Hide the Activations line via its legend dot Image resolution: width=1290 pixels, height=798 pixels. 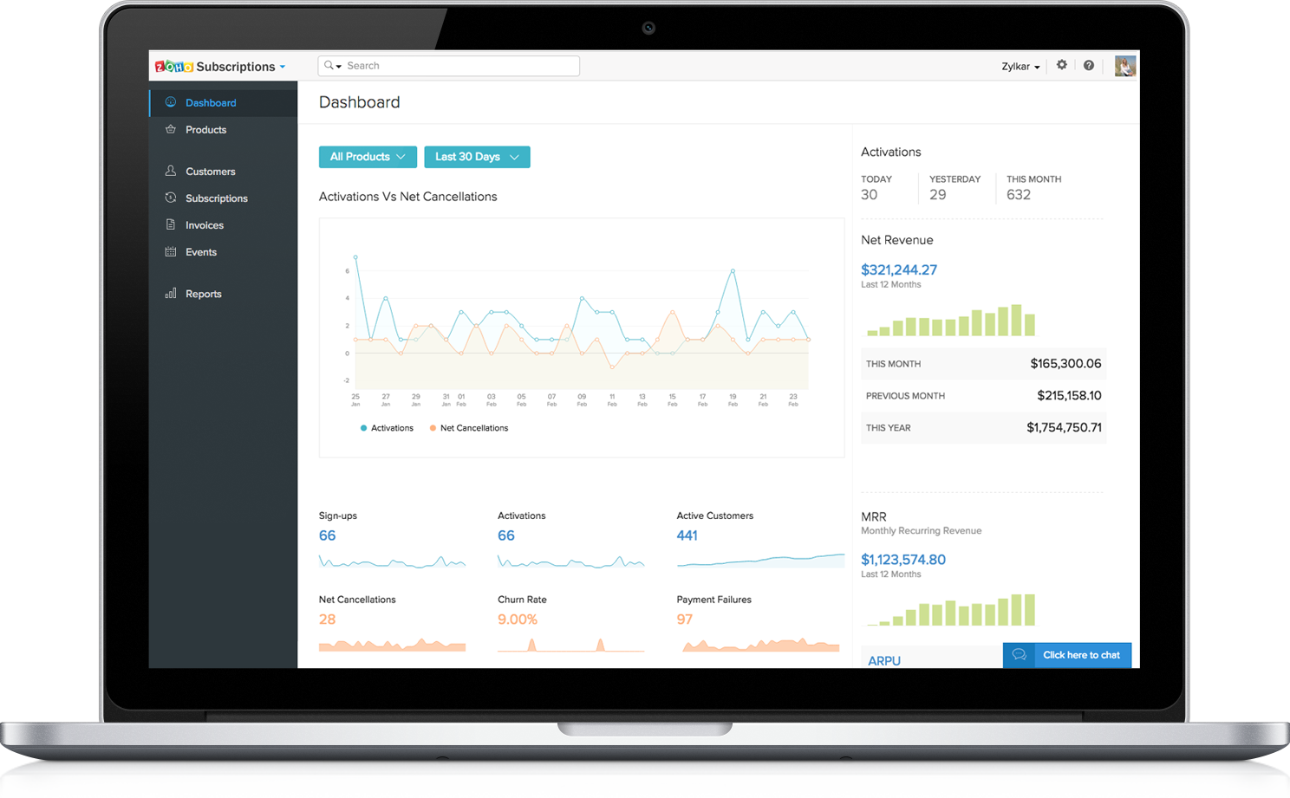point(362,427)
